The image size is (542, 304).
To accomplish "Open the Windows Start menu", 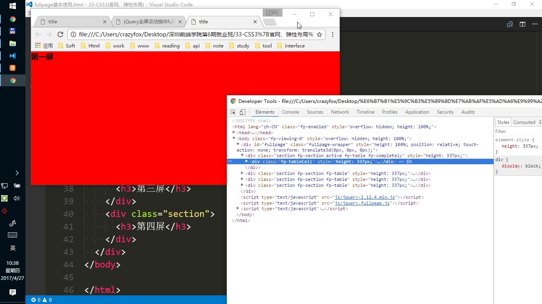I will coord(13,6).
